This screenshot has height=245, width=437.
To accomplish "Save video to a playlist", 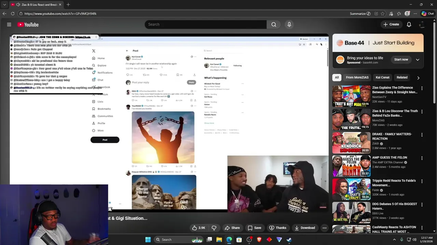I will 254,228.
